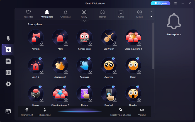The height and width of the screenshot is (122, 195).
Task: Switch to the Horror tab
Action: click(x=103, y=14)
